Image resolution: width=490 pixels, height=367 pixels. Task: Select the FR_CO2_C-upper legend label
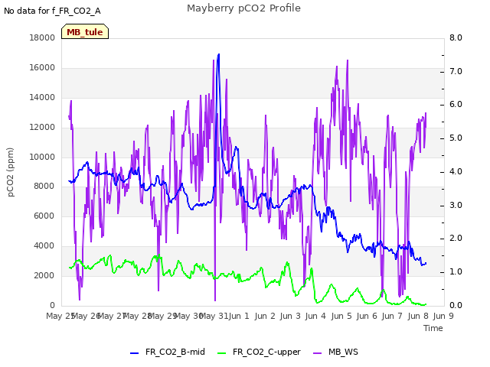[x=266, y=352]
